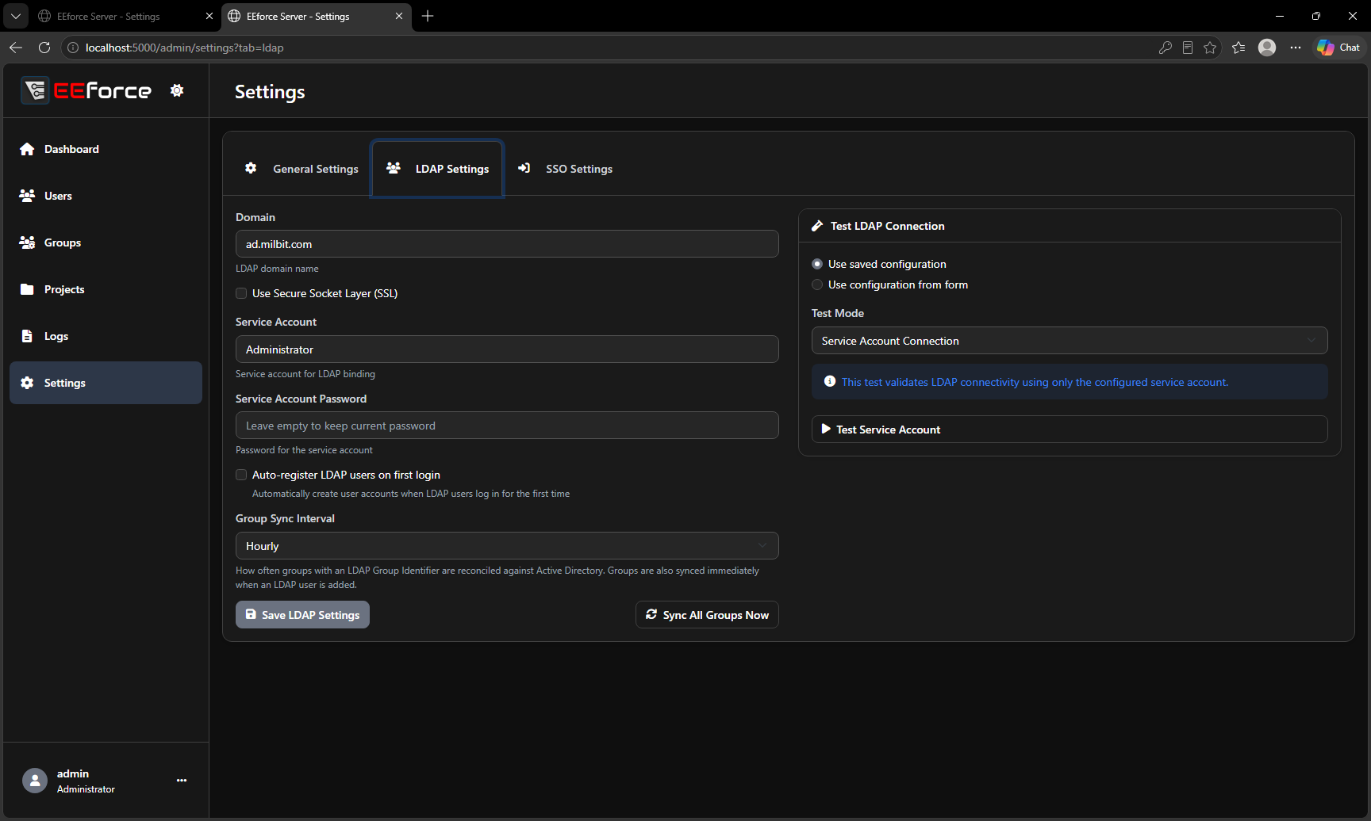Open Users from the sidebar menu

pos(106,196)
